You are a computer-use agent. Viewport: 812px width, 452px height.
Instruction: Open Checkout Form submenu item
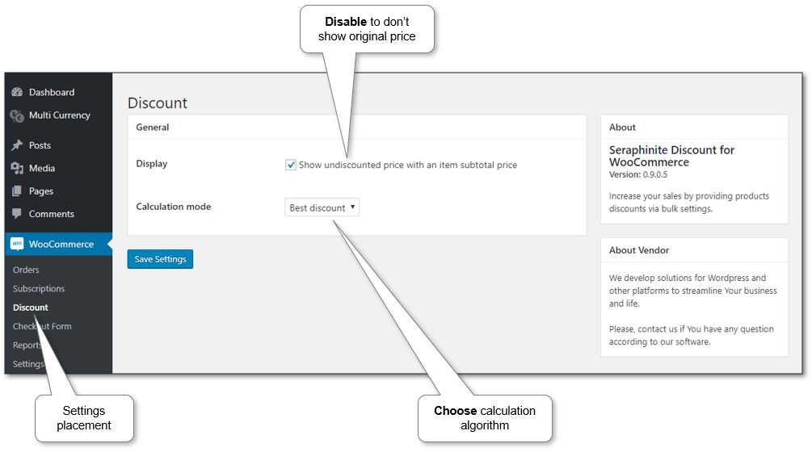click(x=42, y=326)
